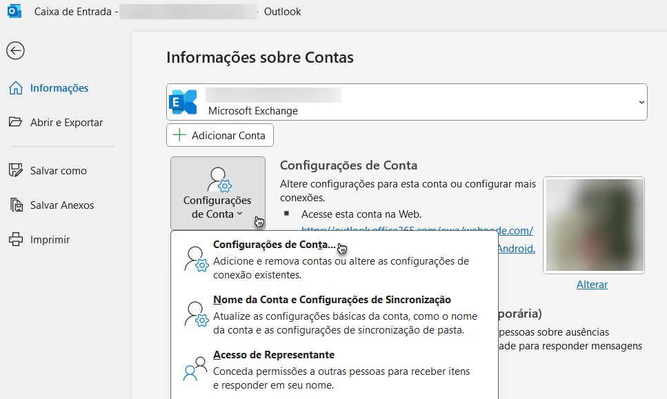This screenshot has height=399, width=667.
Task: Choose Acesso de Representante menu entry
Action: [x=334, y=369]
